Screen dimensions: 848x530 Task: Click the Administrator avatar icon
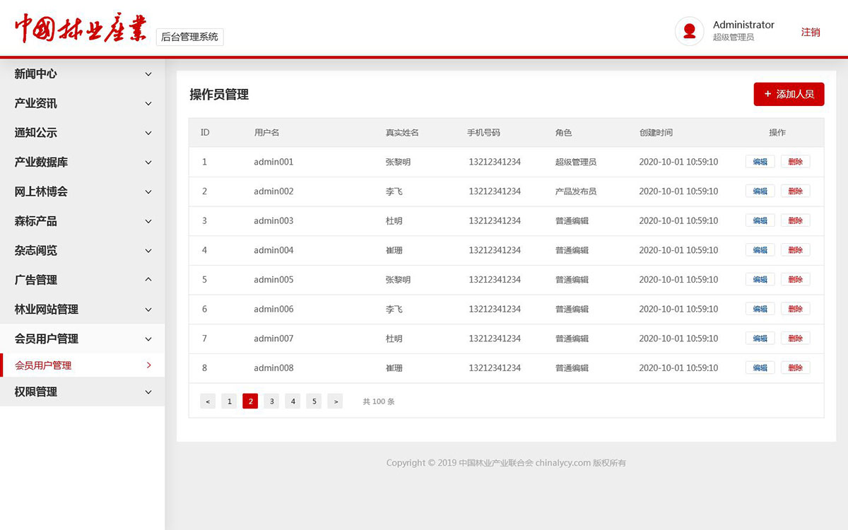[690, 31]
